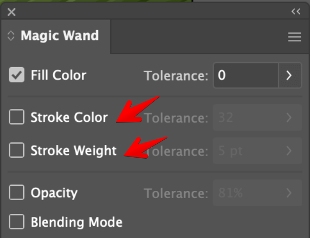Check the Blending Mode option
Screen dimensions: 310x238
point(17,222)
